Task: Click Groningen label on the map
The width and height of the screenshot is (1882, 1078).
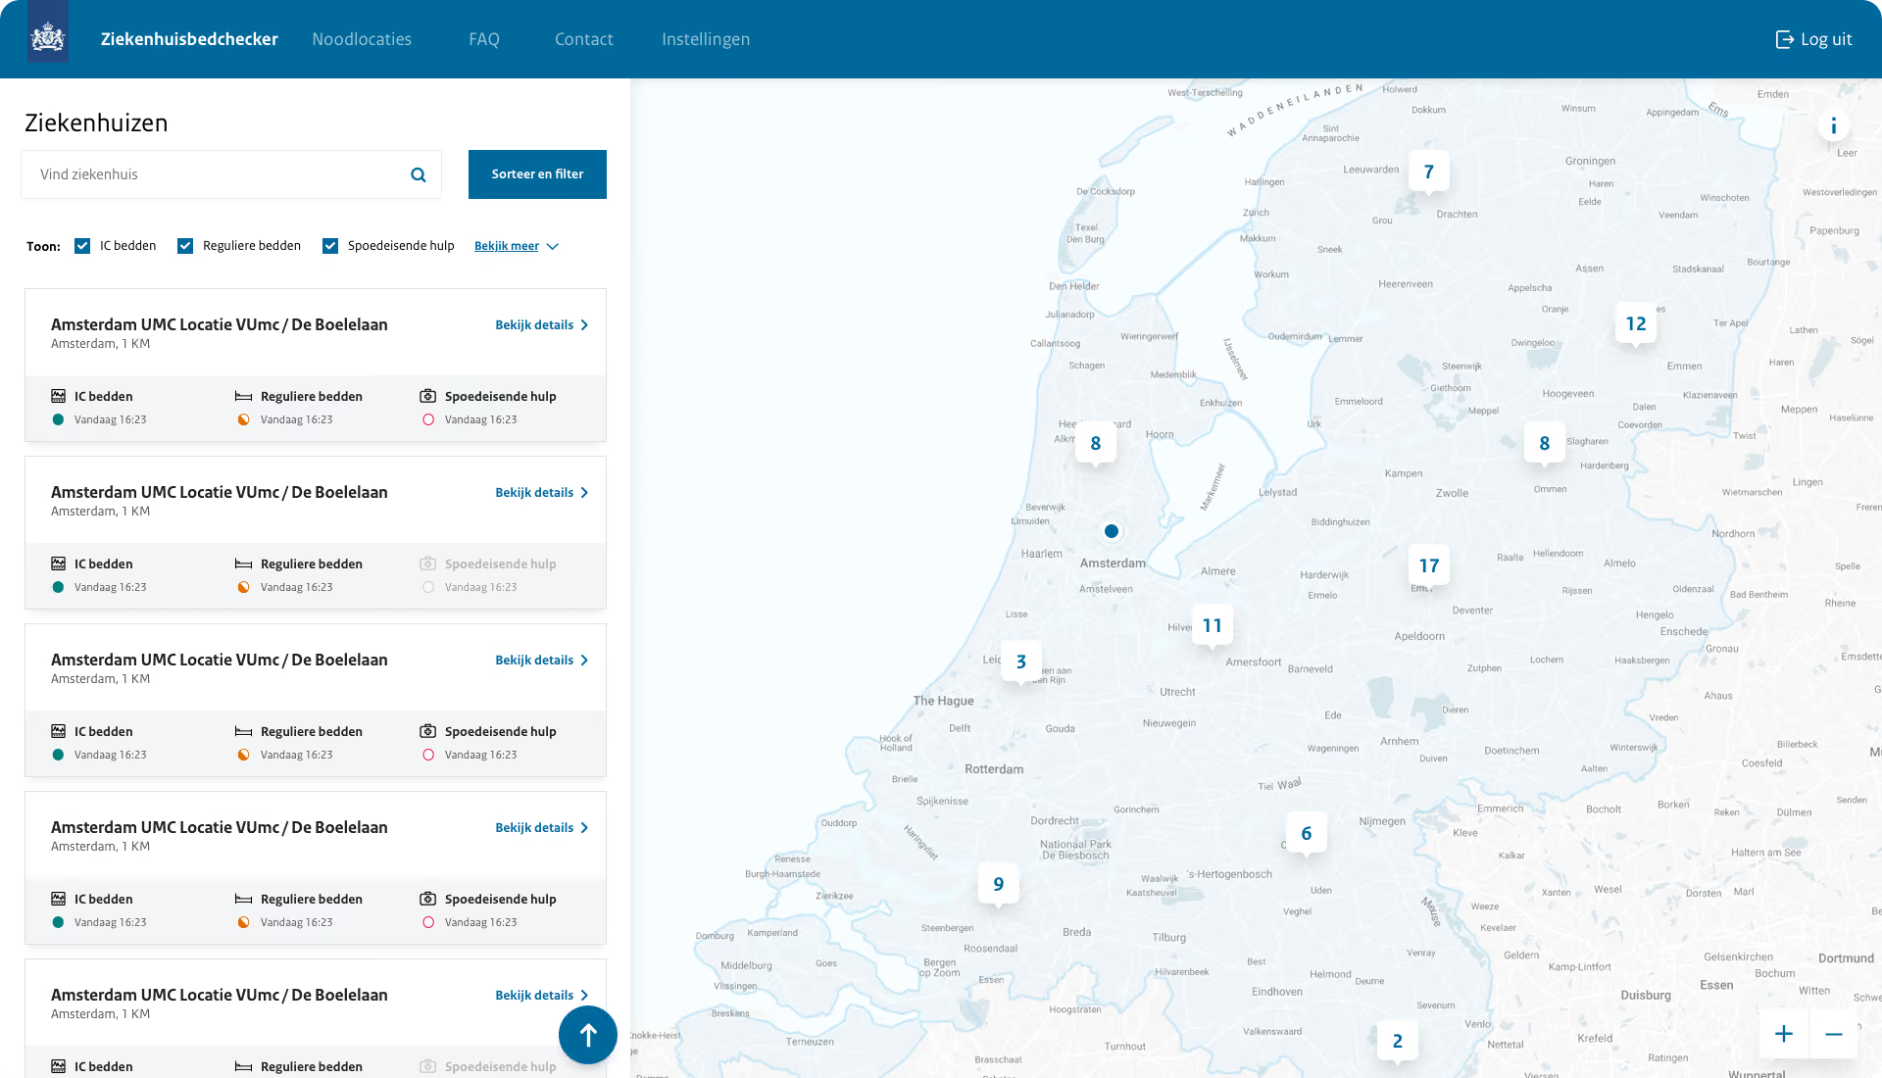Action: pos(1590,161)
